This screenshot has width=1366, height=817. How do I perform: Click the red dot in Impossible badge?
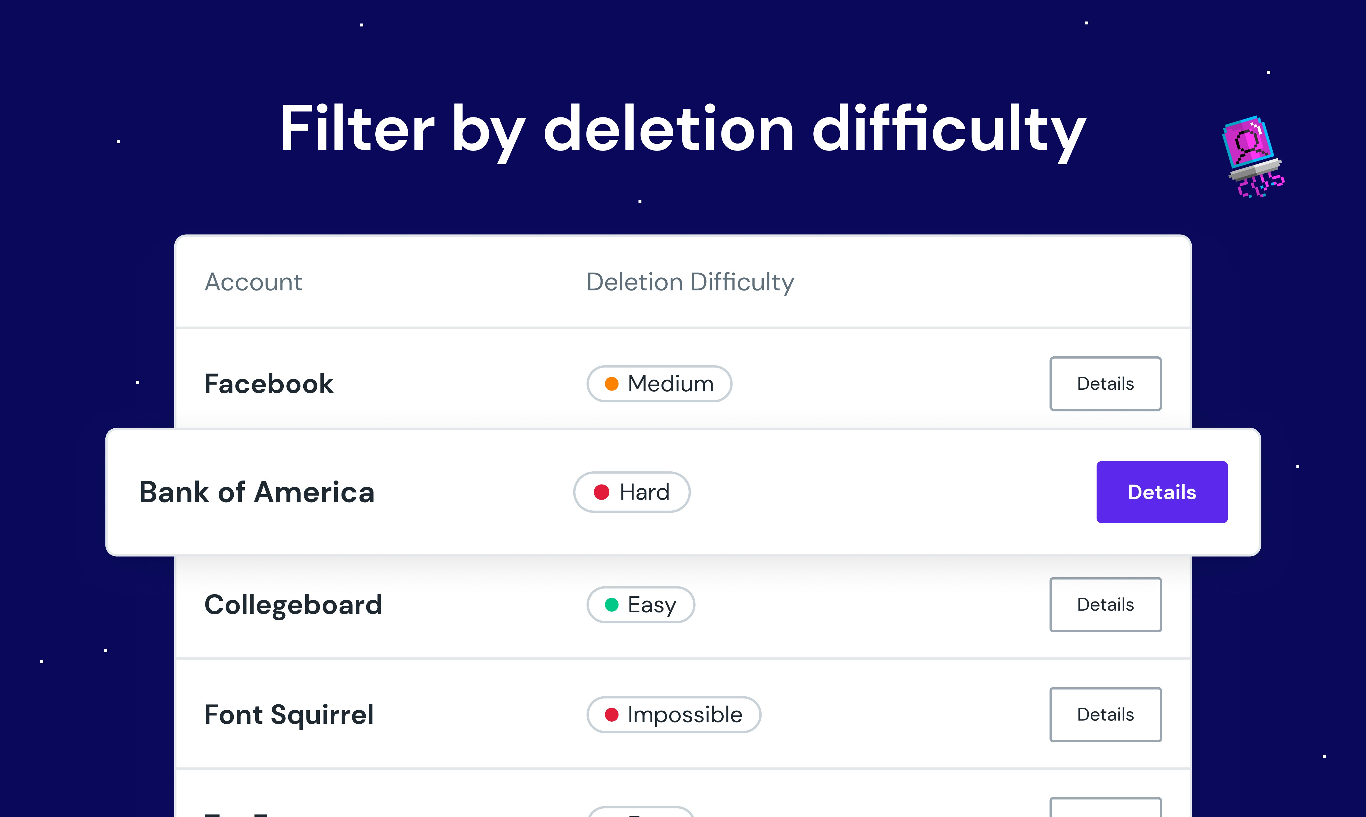pos(611,715)
